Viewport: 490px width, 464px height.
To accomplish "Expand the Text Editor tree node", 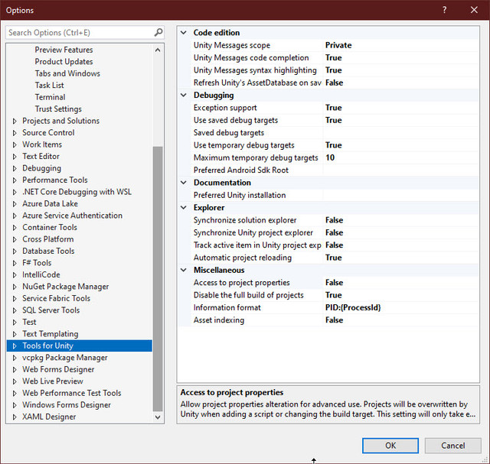I will (x=15, y=157).
